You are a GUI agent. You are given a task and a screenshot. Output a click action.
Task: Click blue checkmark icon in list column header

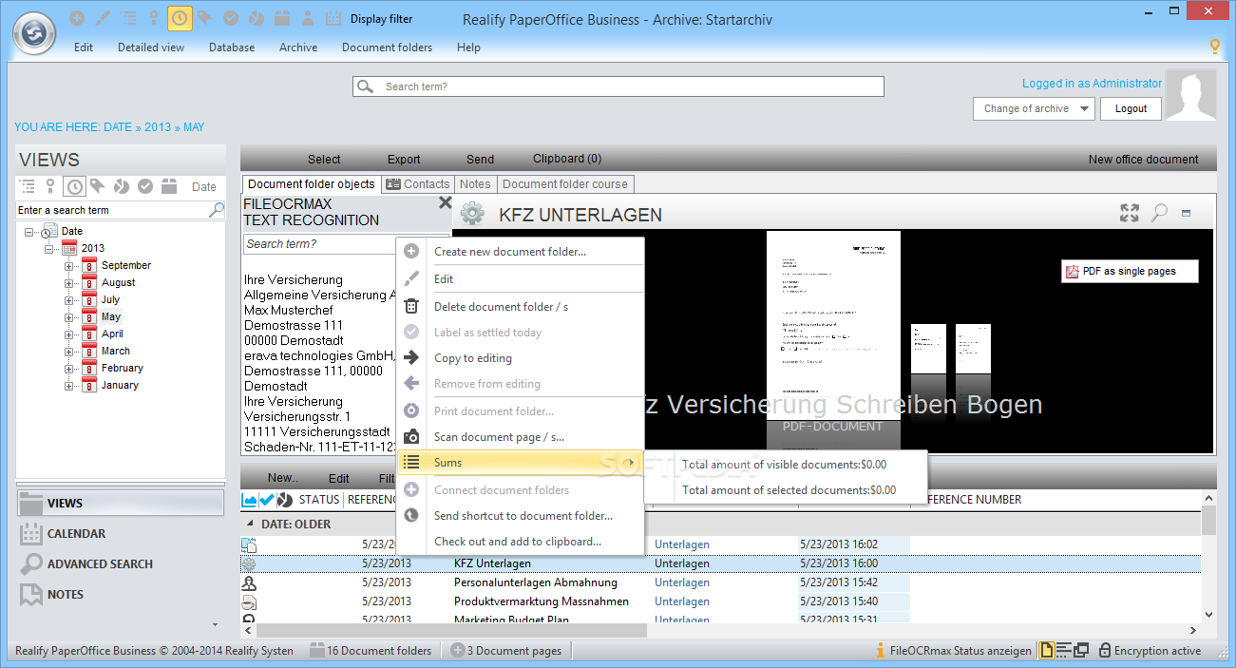[267, 499]
